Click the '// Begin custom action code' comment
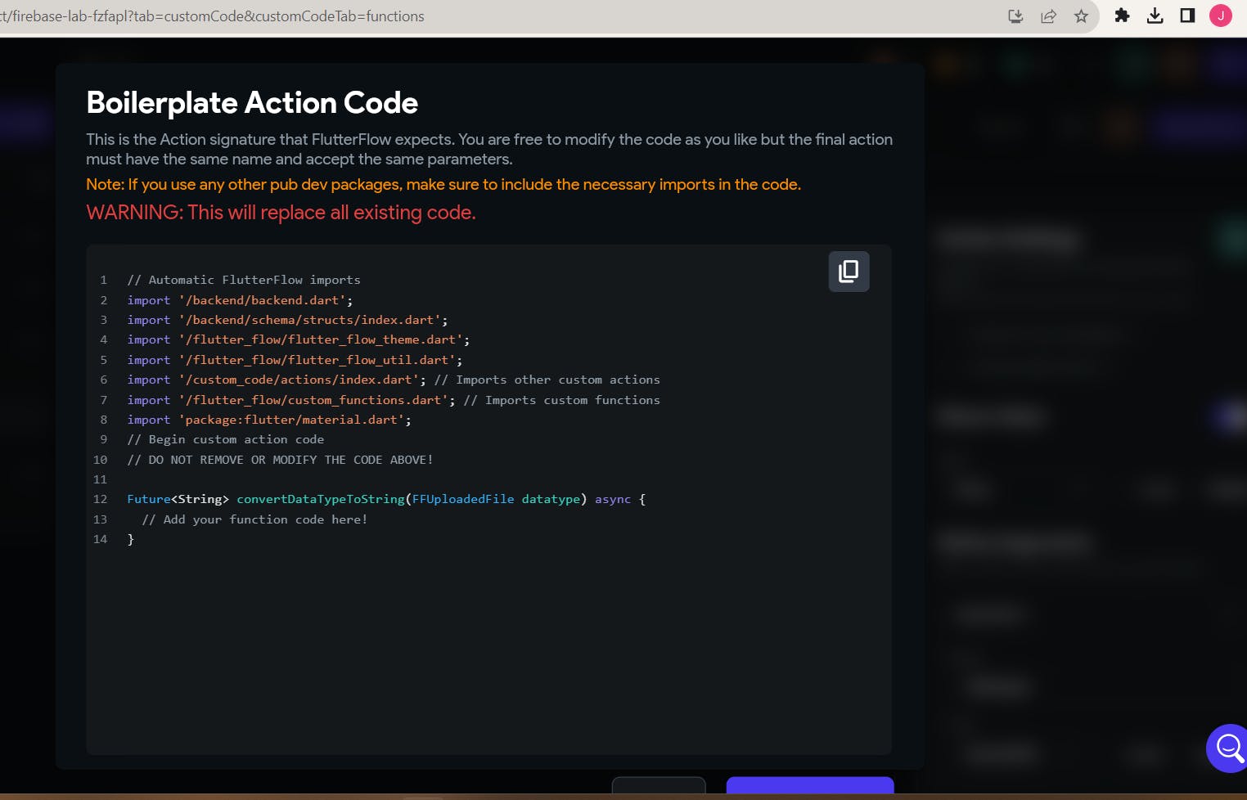The image size is (1247, 800). [x=226, y=439]
